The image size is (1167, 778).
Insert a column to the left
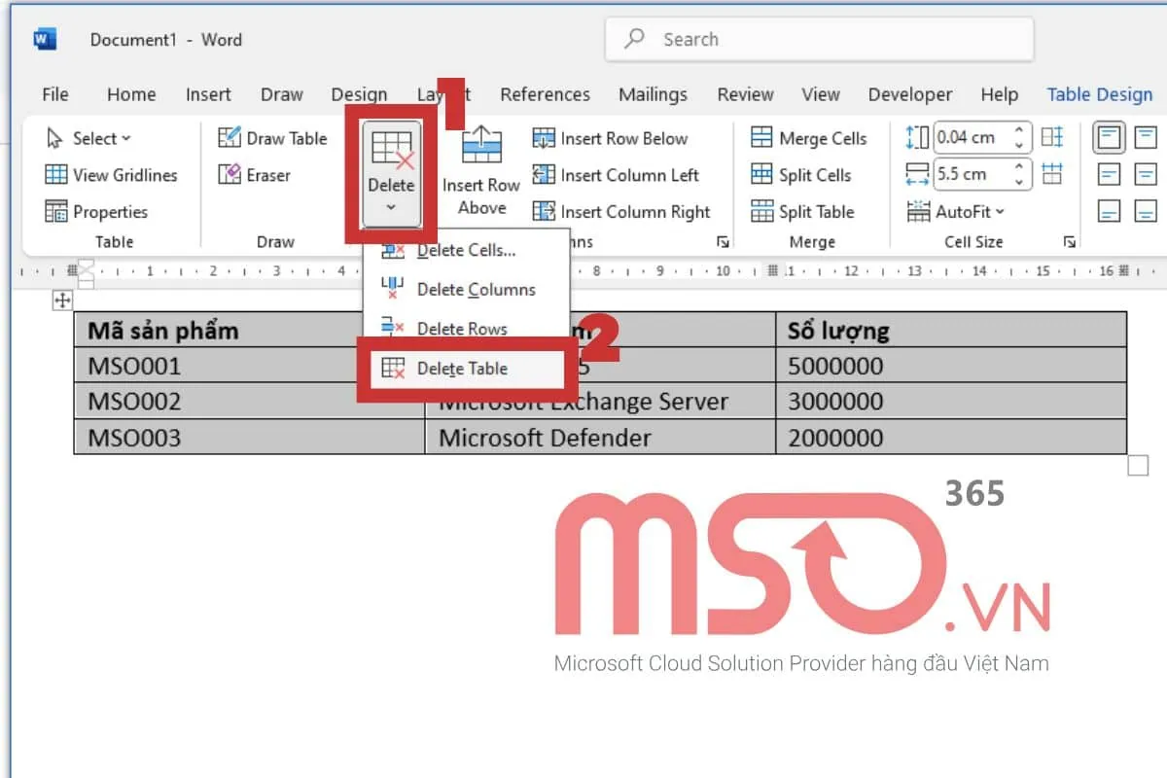point(617,175)
